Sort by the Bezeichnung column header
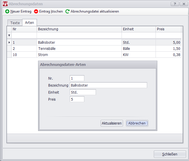 (x=79, y=29)
